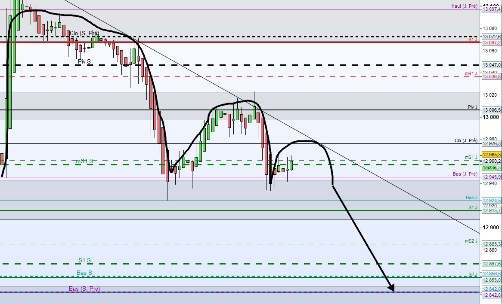Select the 'Clo (J, Pré)' label
This screenshot has height=304, width=502.
click(x=466, y=140)
